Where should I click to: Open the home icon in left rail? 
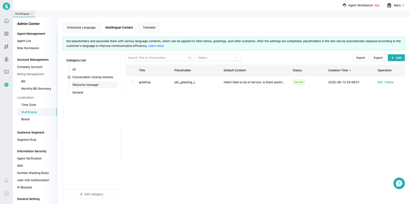point(6,21)
